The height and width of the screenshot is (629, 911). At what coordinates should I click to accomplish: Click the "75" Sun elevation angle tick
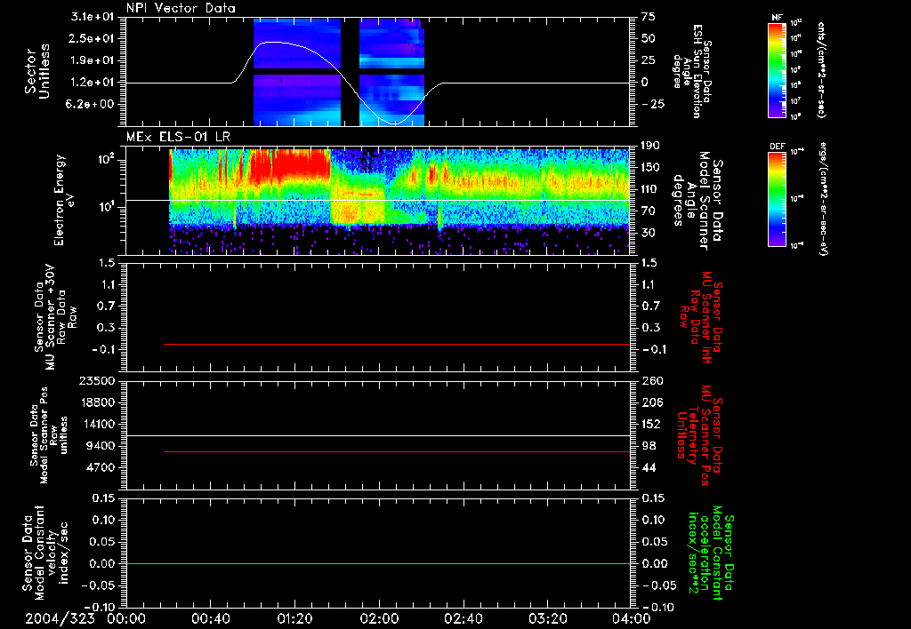649,17
